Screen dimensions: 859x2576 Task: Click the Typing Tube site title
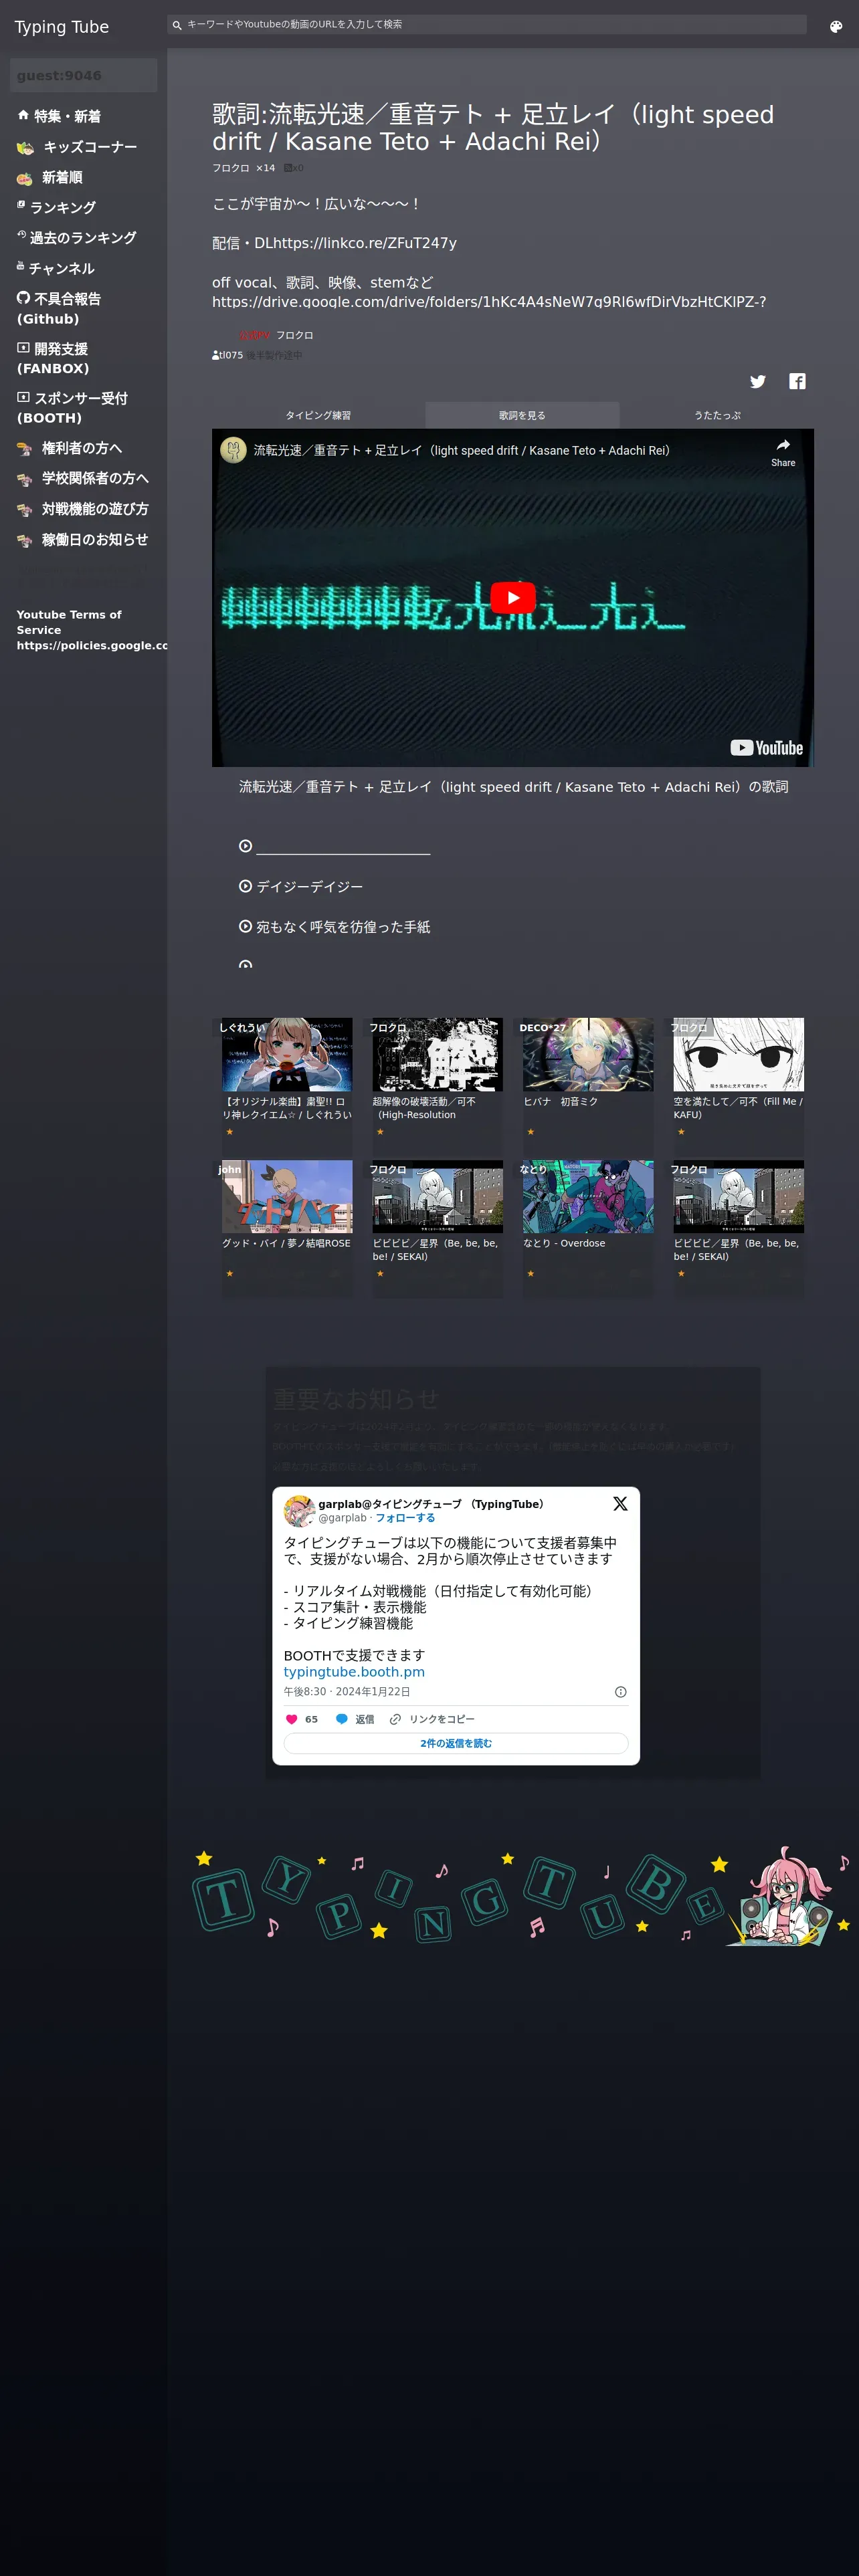(x=62, y=27)
